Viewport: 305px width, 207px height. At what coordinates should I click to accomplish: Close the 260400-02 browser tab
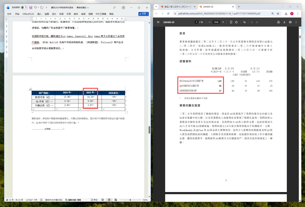[233, 7]
